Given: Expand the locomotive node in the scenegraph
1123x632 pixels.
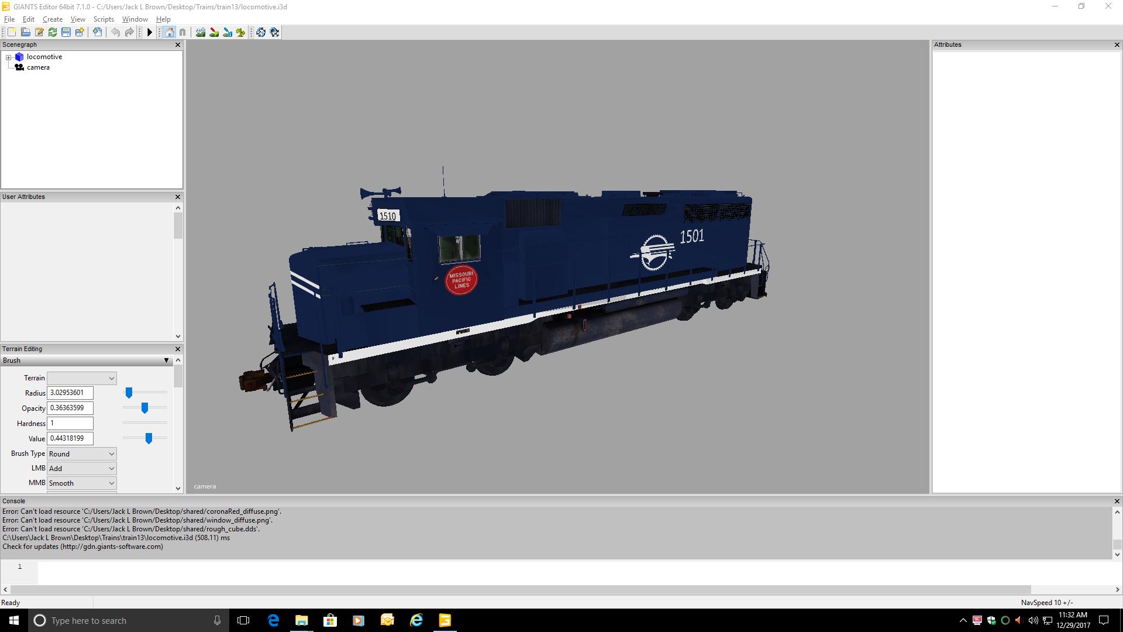Looking at the screenshot, I should point(9,57).
